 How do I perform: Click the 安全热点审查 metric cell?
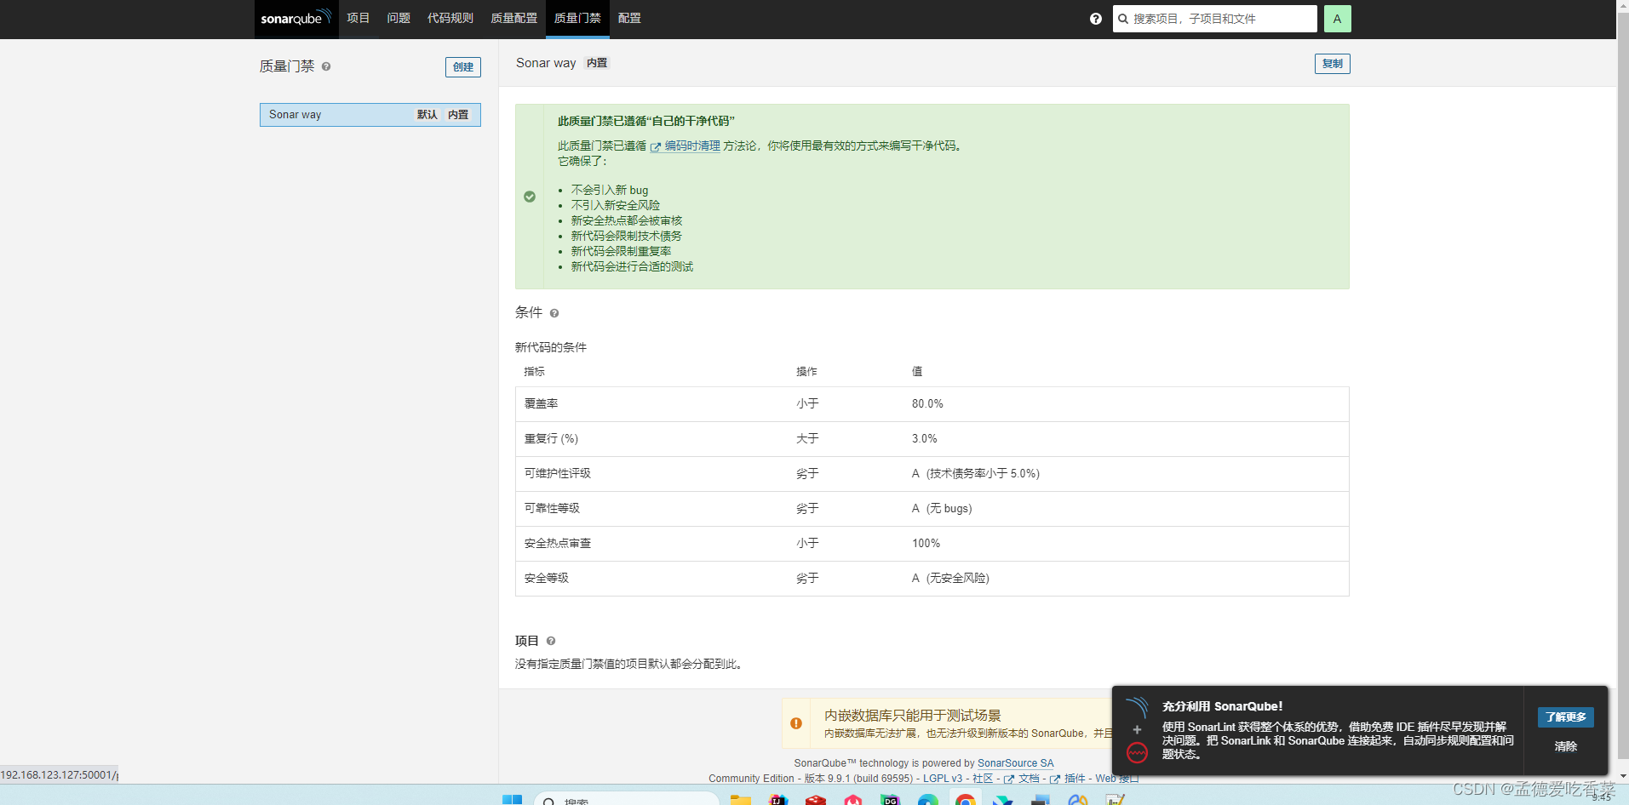click(558, 544)
